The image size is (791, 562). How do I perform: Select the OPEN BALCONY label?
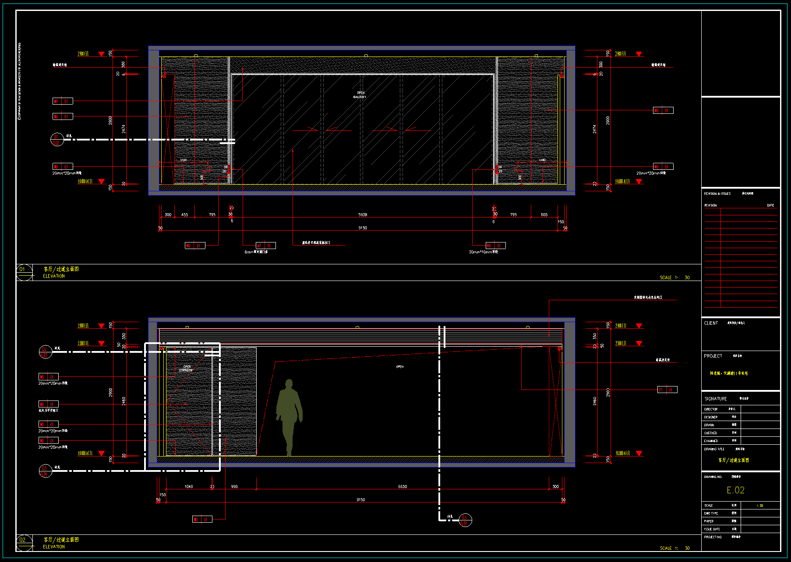(360, 95)
